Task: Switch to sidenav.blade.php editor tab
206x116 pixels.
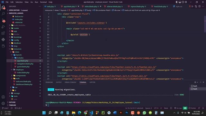Action: [114, 6]
